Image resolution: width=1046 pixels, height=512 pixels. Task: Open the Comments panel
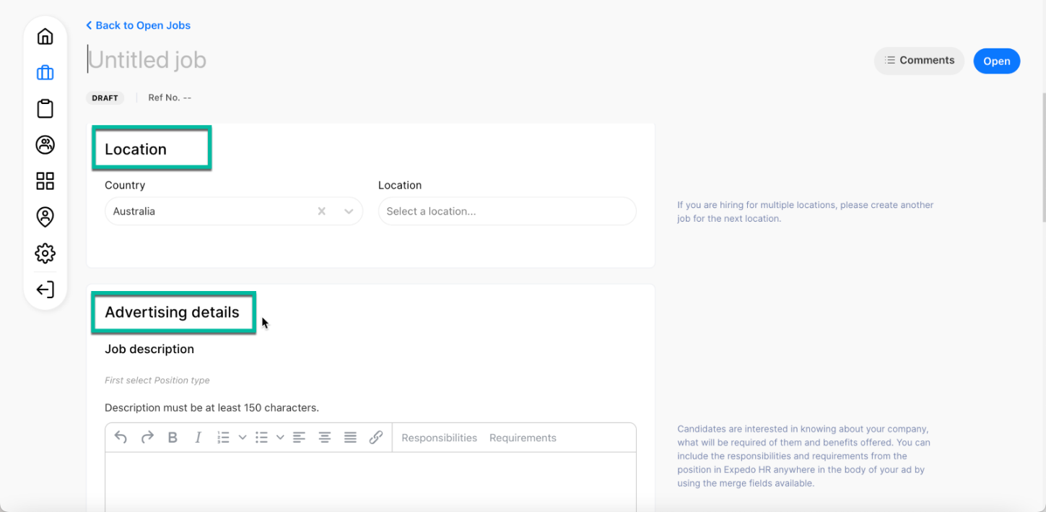click(x=919, y=61)
